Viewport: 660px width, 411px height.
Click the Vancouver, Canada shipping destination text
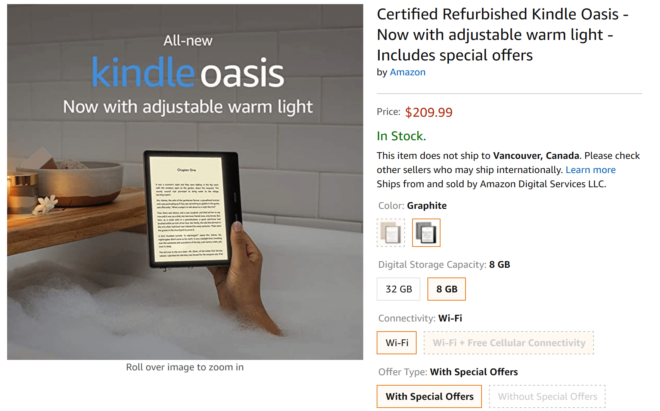pyautogui.click(x=536, y=156)
